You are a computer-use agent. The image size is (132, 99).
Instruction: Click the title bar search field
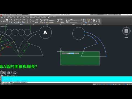98,15
